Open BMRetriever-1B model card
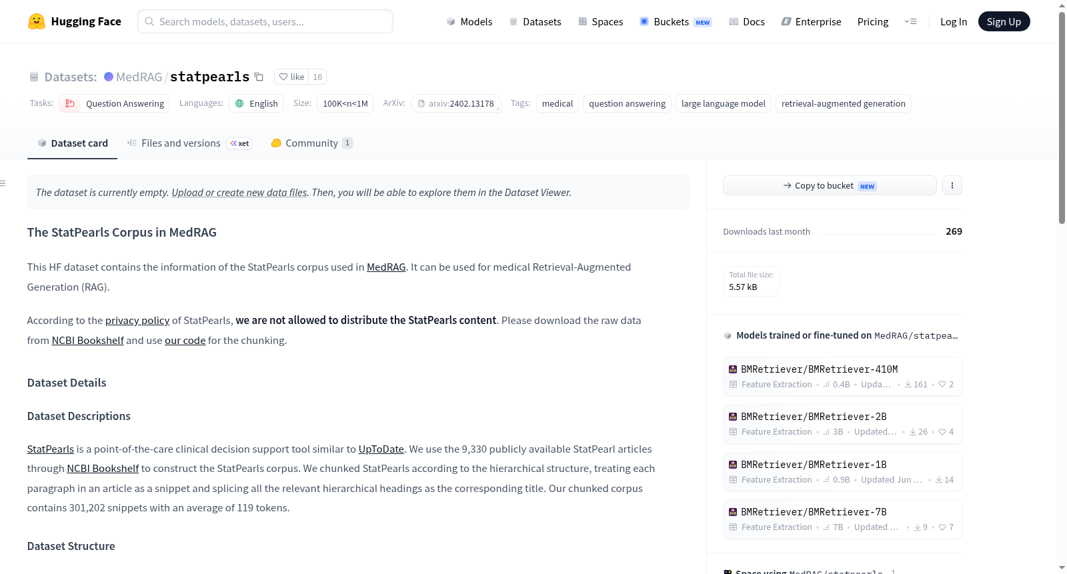 842,472
